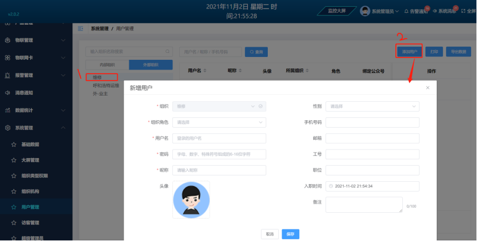Viewport: 477px width, 241px height.
Task: Focus the 昵称 input field
Action: tap(220, 170)
